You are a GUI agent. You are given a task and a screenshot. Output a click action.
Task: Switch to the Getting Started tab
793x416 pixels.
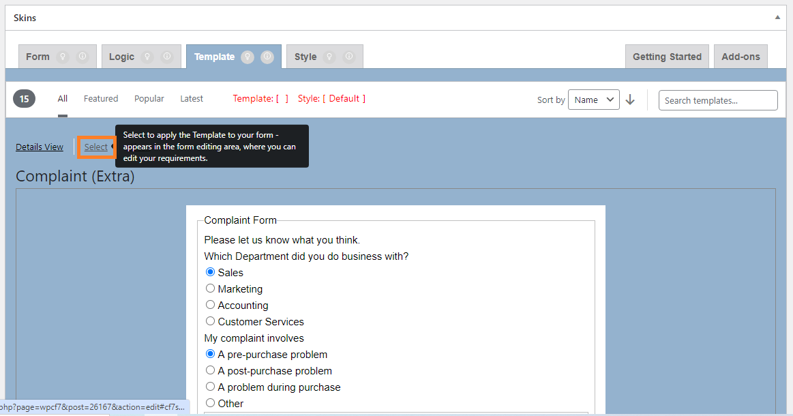[667, 57]
